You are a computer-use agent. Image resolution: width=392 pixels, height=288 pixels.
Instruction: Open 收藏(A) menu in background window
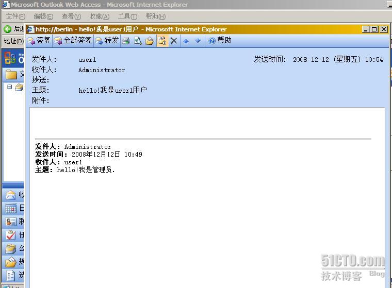click(x=99, y=16)
